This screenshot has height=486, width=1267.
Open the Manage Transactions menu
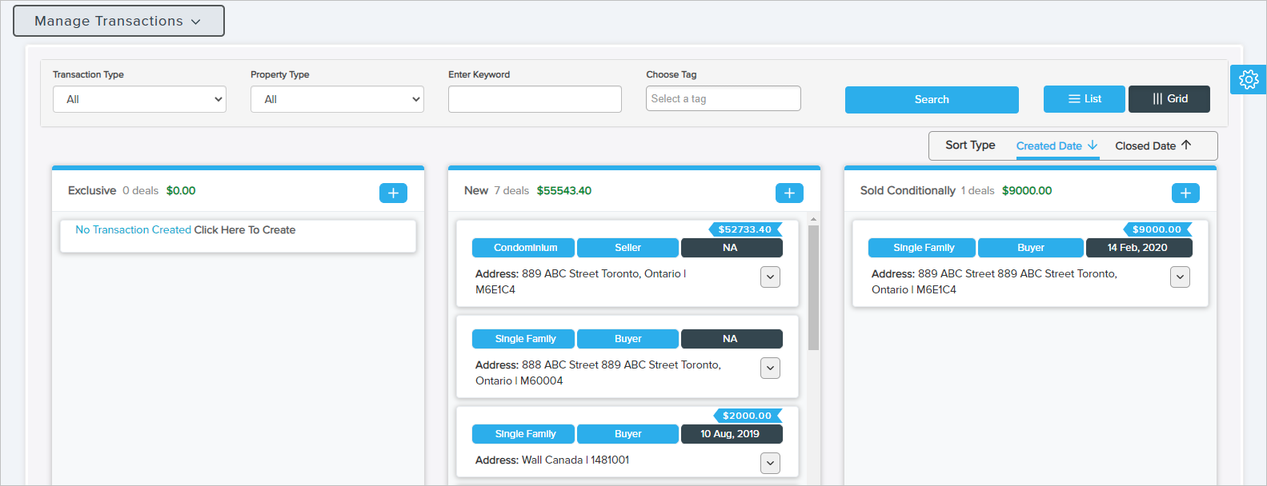[118, 21]
